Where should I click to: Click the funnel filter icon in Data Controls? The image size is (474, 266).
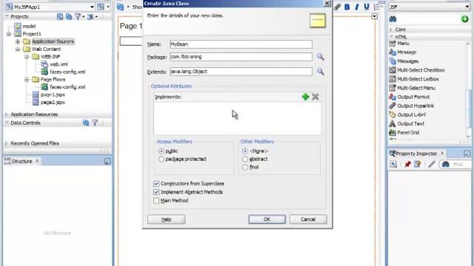pyautogui.click(x=95, y=123)
